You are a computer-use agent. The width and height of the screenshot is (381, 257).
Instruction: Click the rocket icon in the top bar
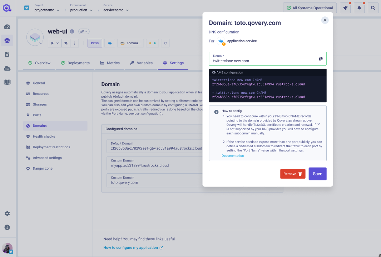pos(345,8)
